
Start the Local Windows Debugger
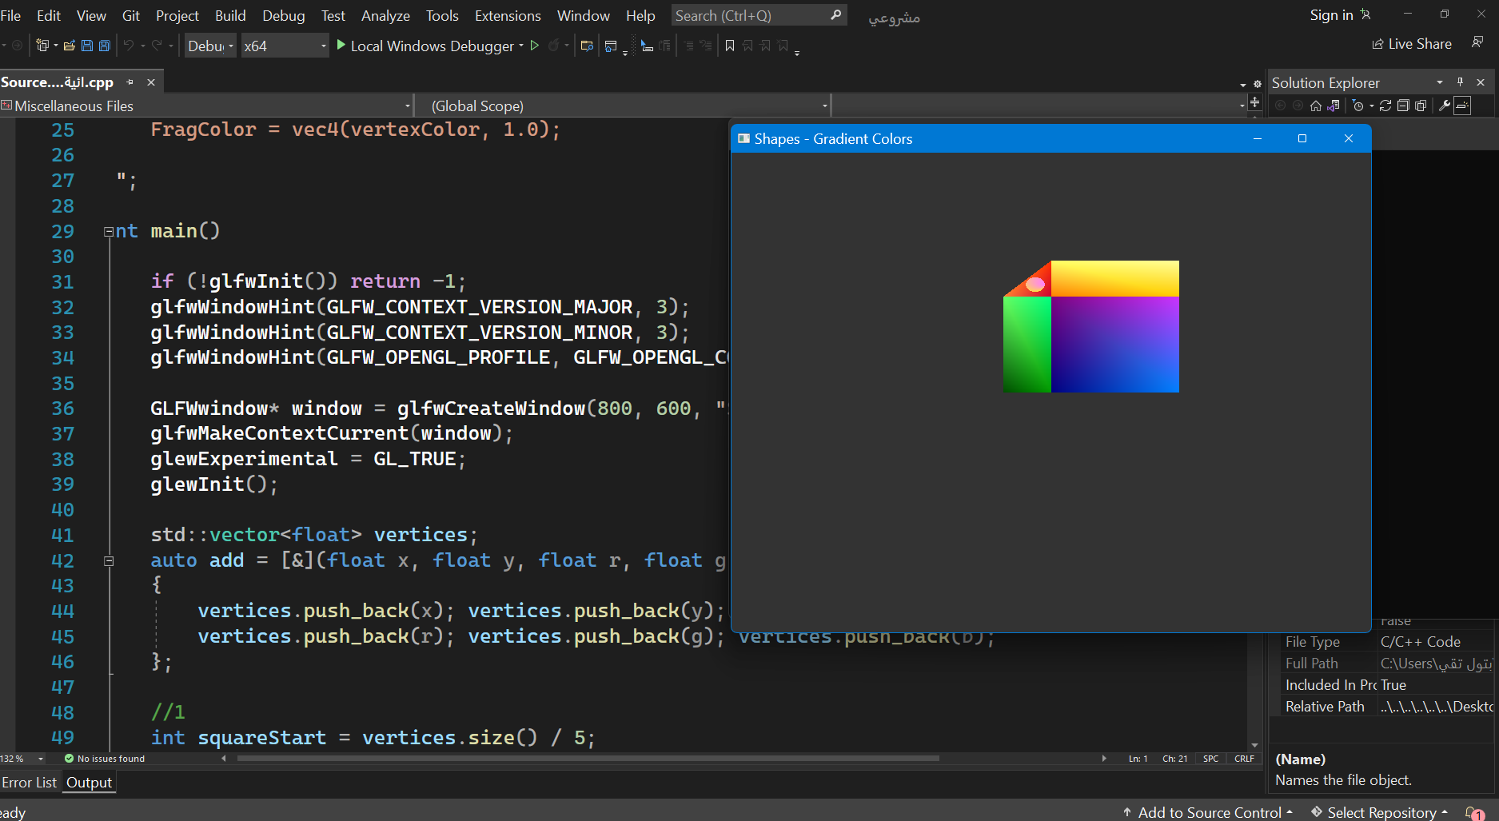pyautogui.click(x=428, y=46)
